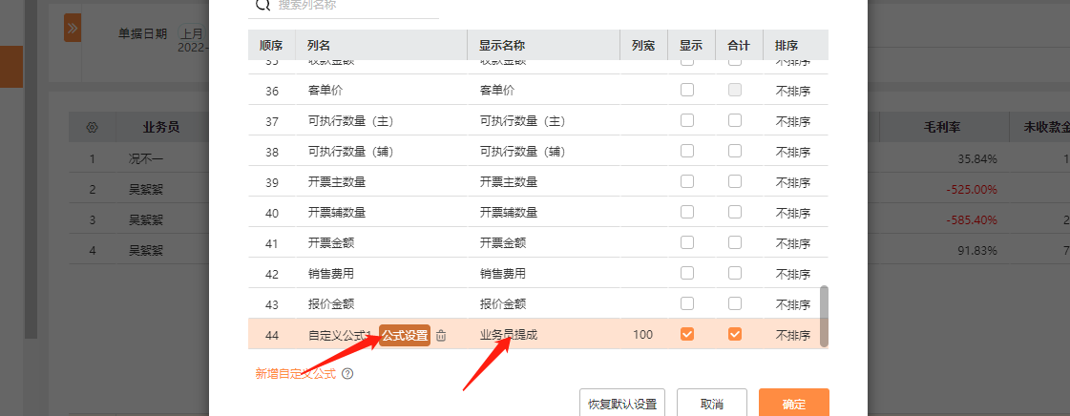Check 显示 box for 销售费用 row
This screenshot has width=1070, height=416.
pos(687,274)
